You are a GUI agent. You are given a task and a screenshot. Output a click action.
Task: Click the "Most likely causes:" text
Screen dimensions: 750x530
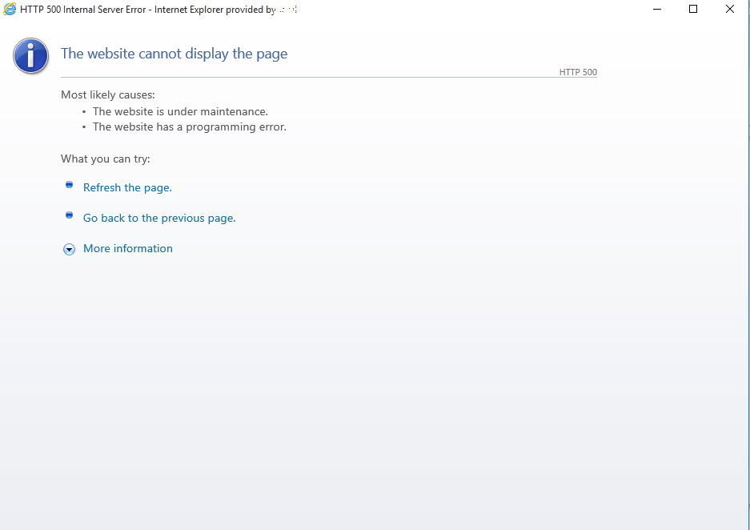(x=108, y=95)
